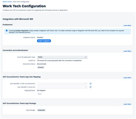Download the Teams App Package
Screen dimensions: 136x119
pos(41,110)
